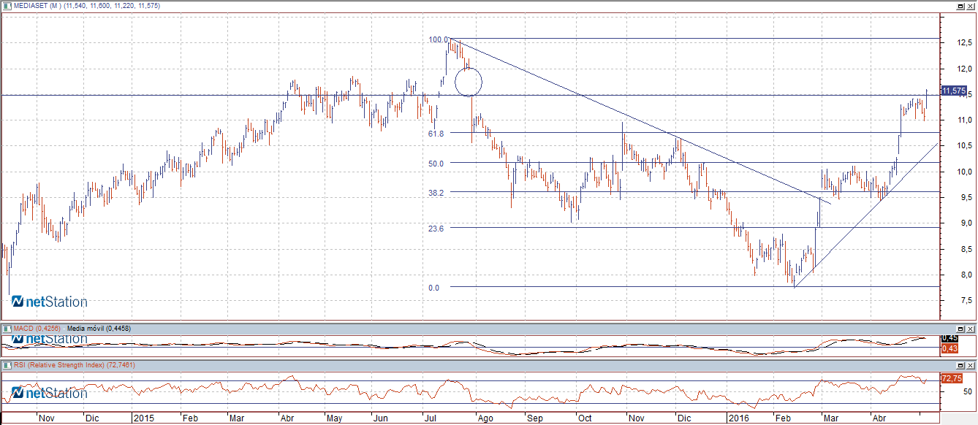Click the MACD value tag 0,45

coord(949,338)
